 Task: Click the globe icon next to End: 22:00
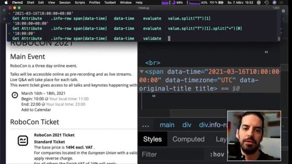[43, 104]
